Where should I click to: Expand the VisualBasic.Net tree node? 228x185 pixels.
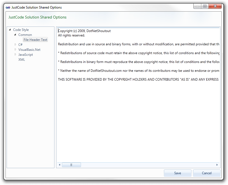pyautogui.click(x=15, y=49)
